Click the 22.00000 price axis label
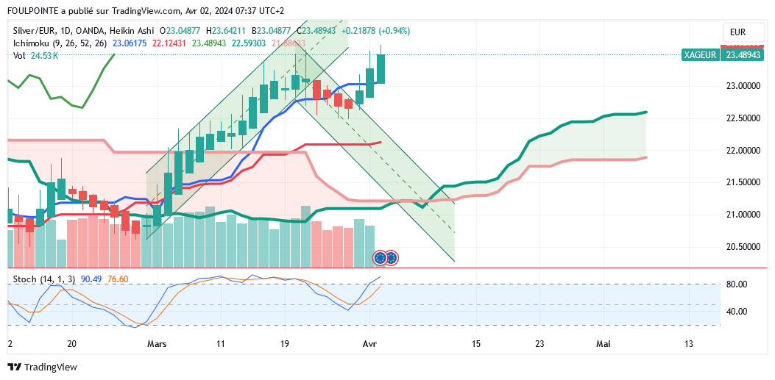 [743, 151]
